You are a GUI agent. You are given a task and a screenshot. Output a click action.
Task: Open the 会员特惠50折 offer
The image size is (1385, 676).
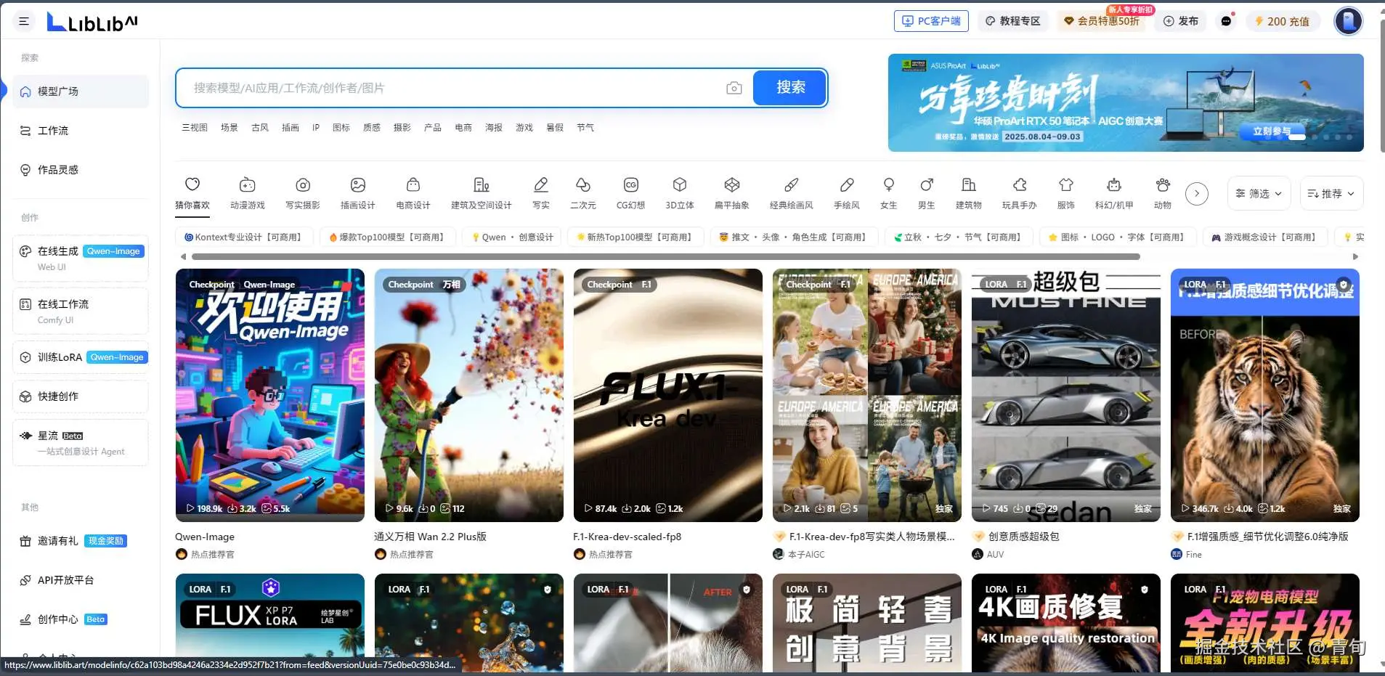tap(1102, 21)
